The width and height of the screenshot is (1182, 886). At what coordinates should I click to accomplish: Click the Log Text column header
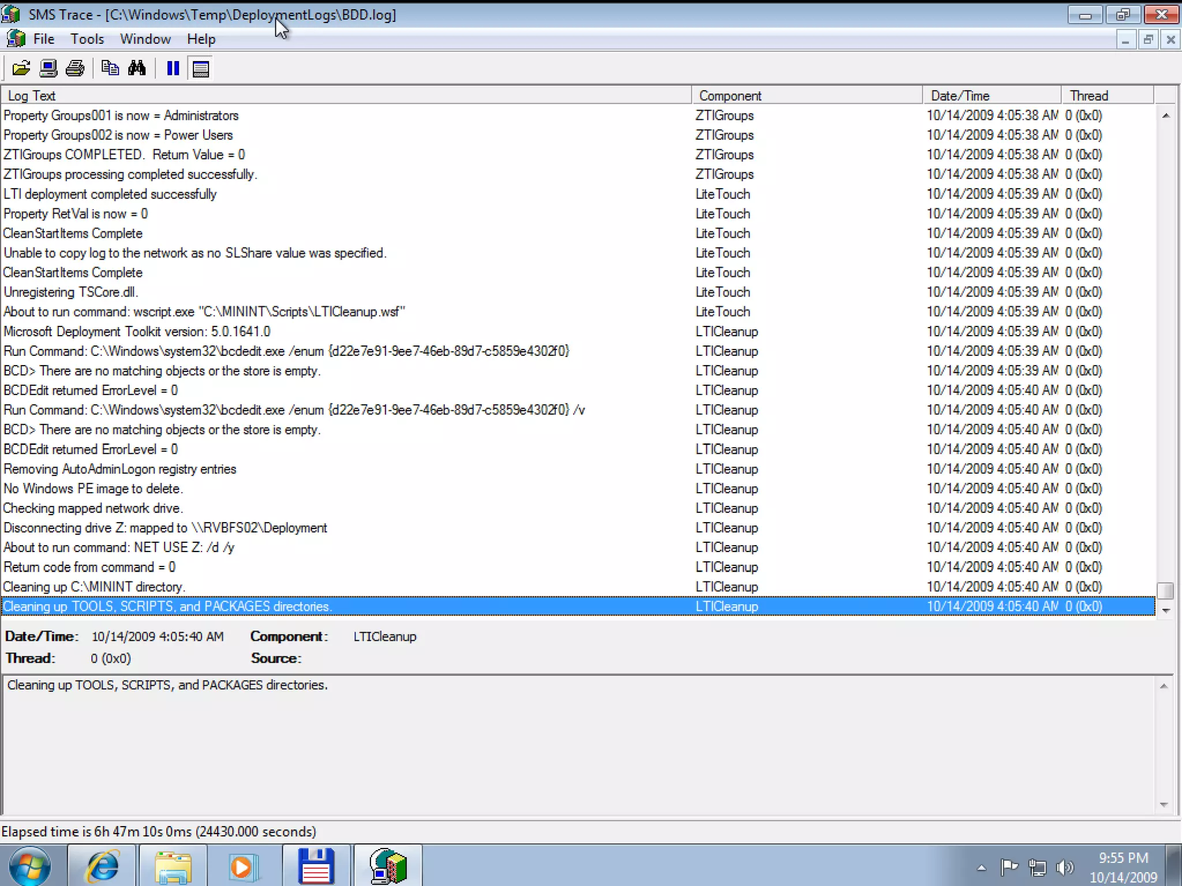tap(346, 95)
